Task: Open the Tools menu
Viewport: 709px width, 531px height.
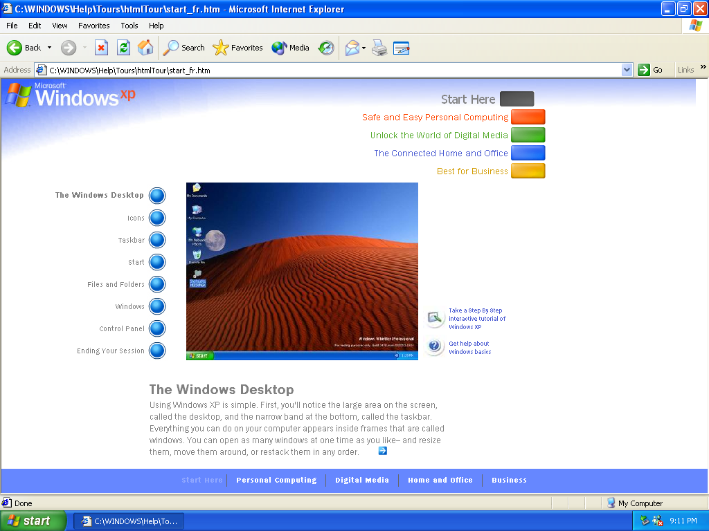Action: point(129,26)
